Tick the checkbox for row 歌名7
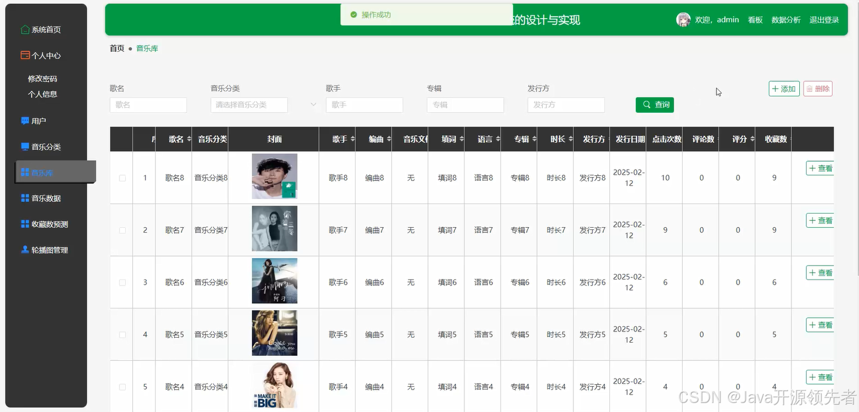This screenshot has height=412, width=859. click(122, 230)
